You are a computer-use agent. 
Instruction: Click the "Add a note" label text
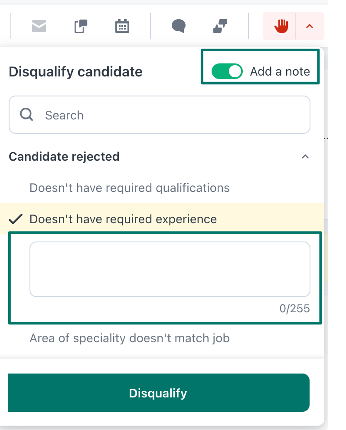coord(280,71)
